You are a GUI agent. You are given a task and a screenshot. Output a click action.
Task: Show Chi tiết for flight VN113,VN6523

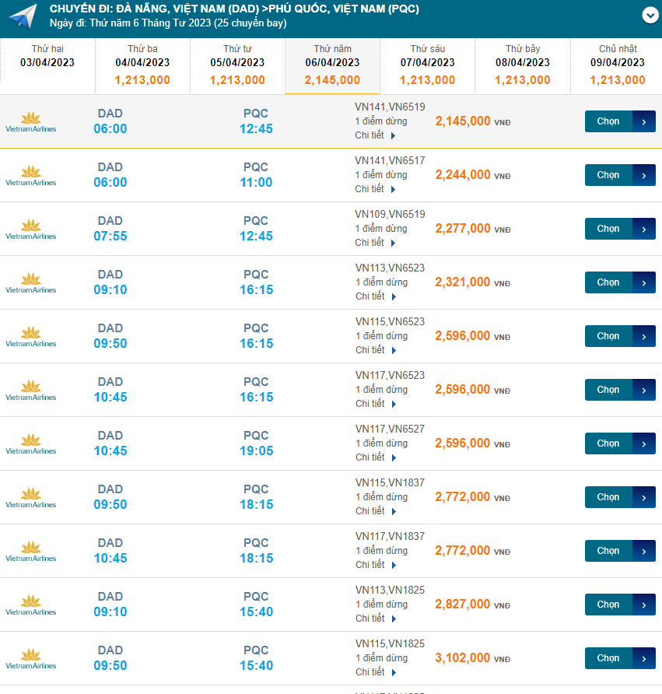pos(376,296)
